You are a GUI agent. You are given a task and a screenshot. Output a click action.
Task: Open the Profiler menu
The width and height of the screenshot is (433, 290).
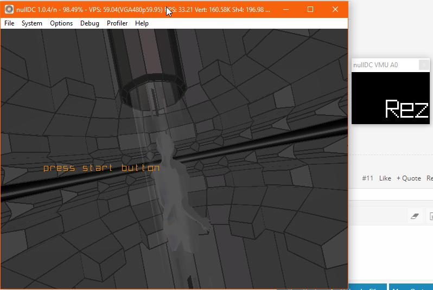pyautogui.click(x=117, y=23)
